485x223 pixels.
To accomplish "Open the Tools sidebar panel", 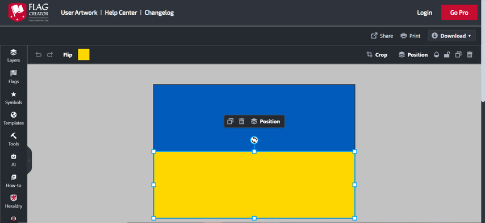I will (14, 139).
